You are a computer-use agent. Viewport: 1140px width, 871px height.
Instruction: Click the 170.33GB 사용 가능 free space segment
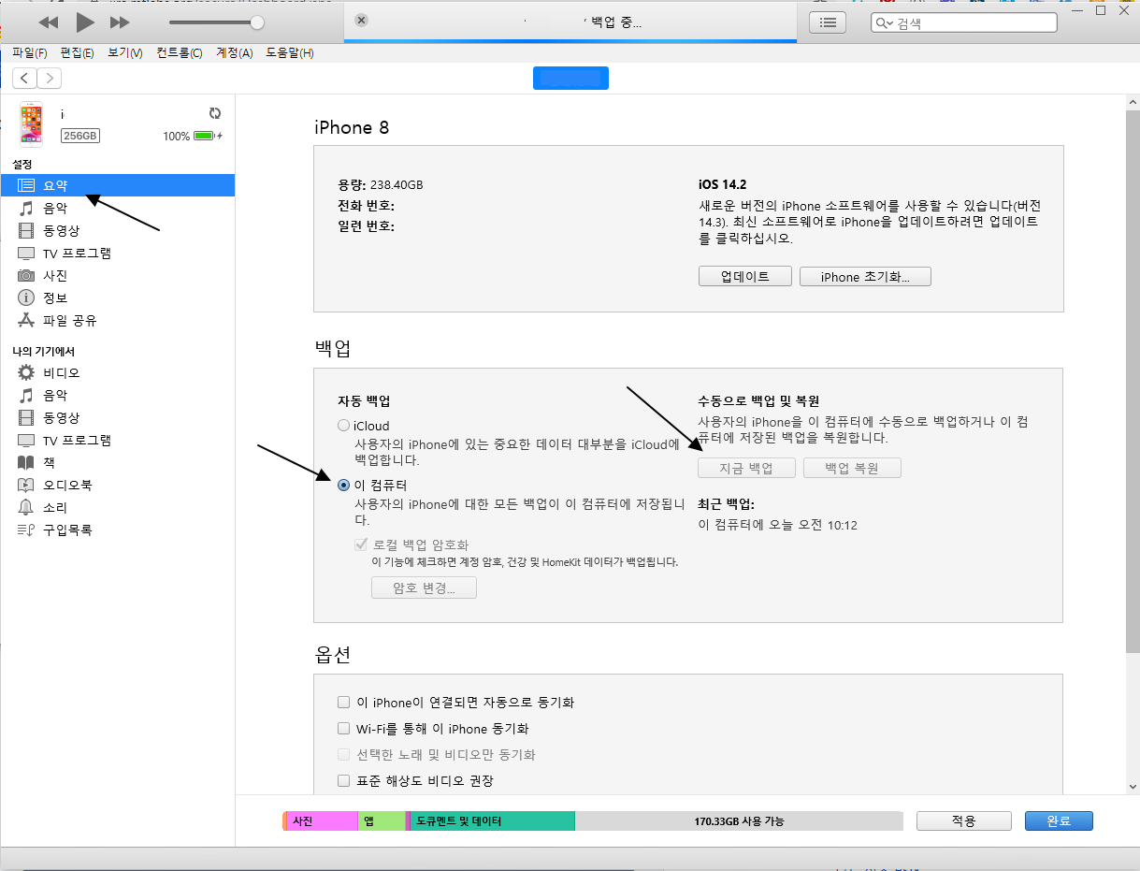coord(739,821)
